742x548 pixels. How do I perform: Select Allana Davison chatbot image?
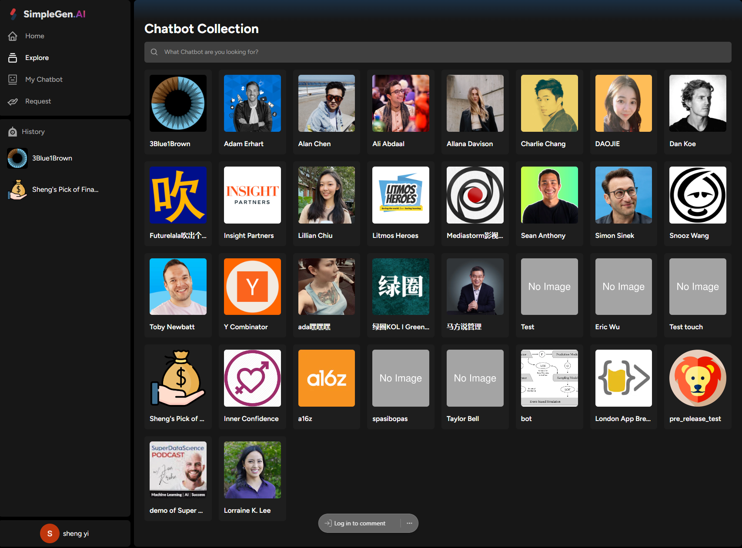[x=475, y=103]
